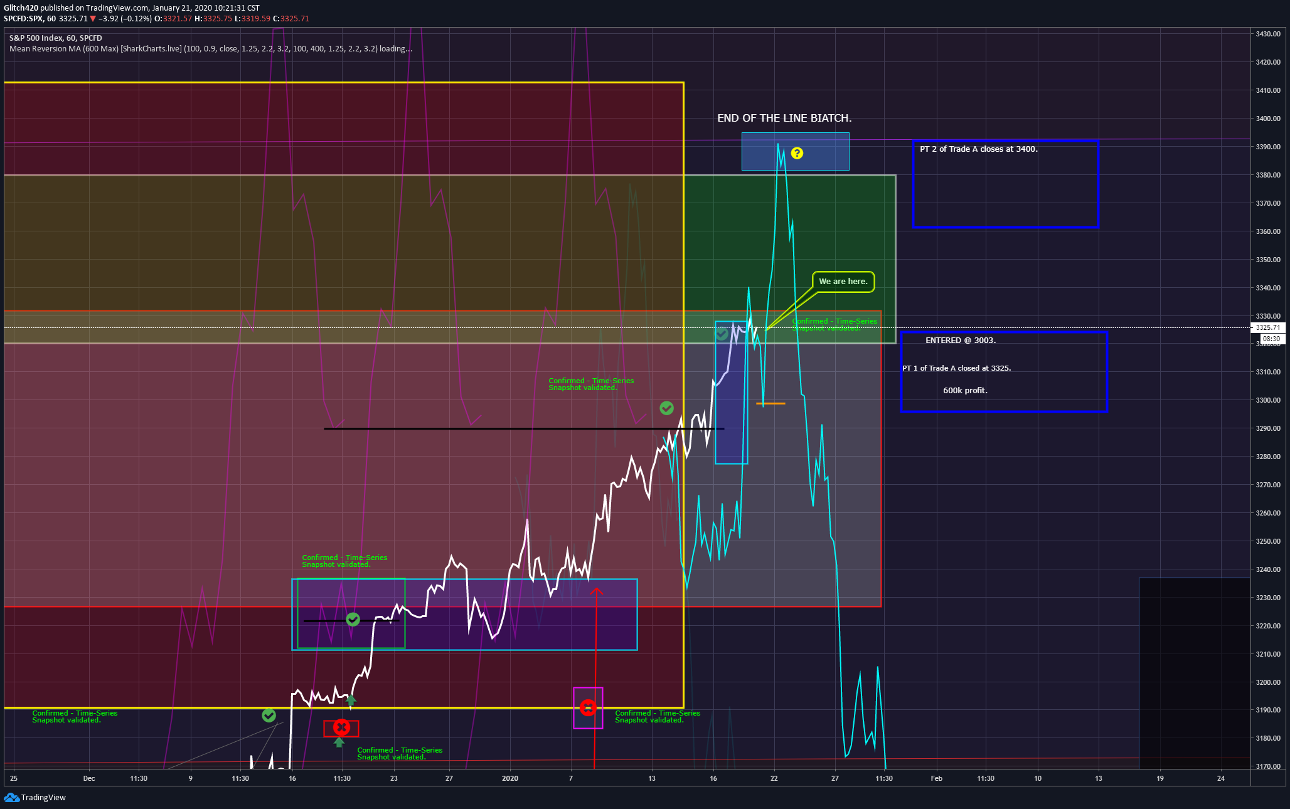Click the 'SPCFD:SPX, 60' symbol text
This screenshot has width=1290, height=809.
click(29, 19)
